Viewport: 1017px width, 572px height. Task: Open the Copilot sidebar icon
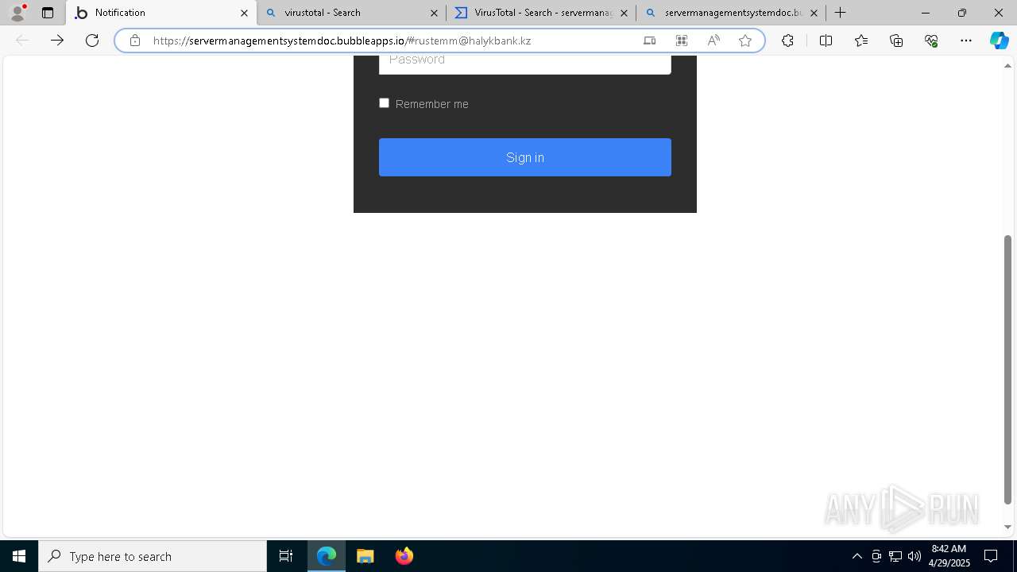[999, 41]
